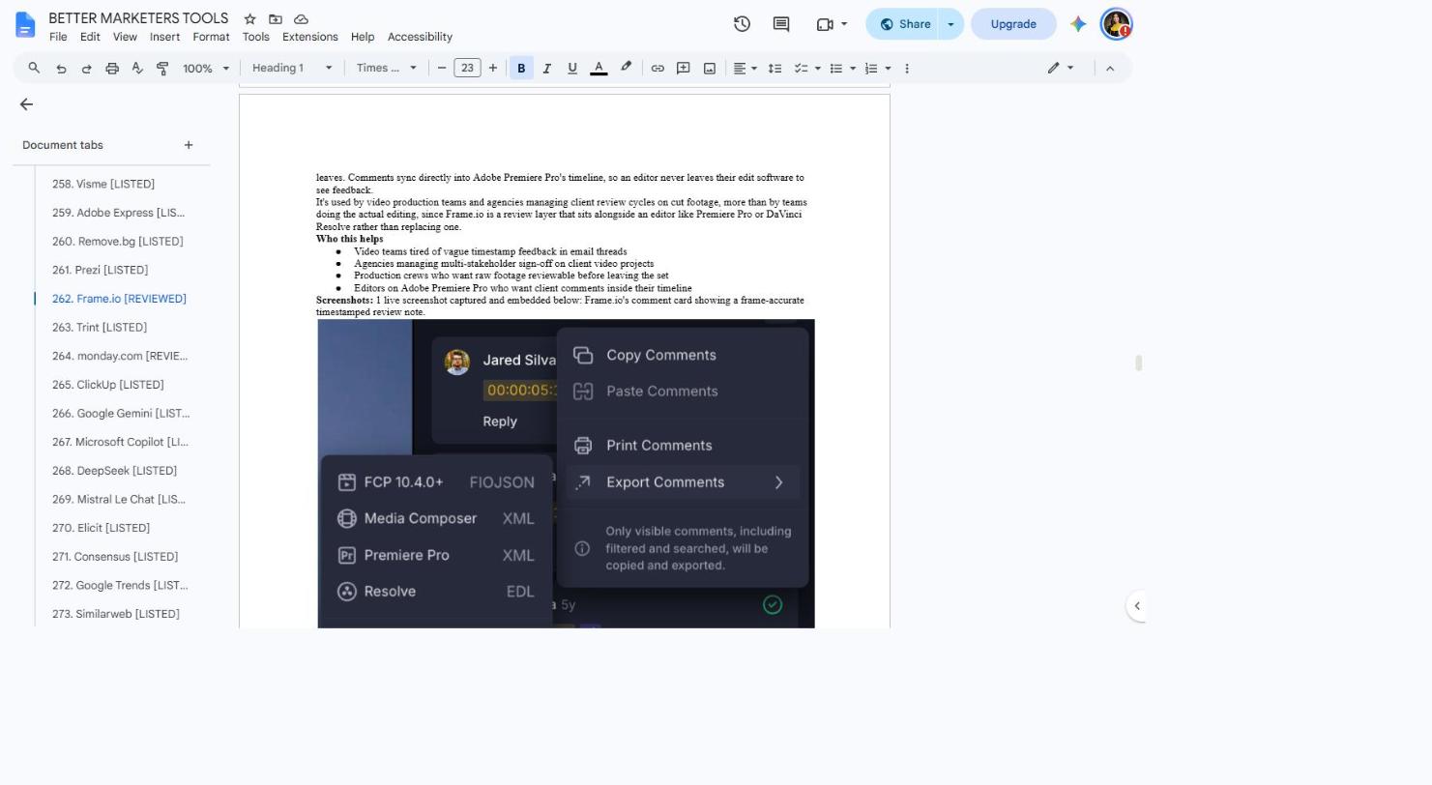
Task: Open the bulleted list dropdown
Action: coord(843,68)
